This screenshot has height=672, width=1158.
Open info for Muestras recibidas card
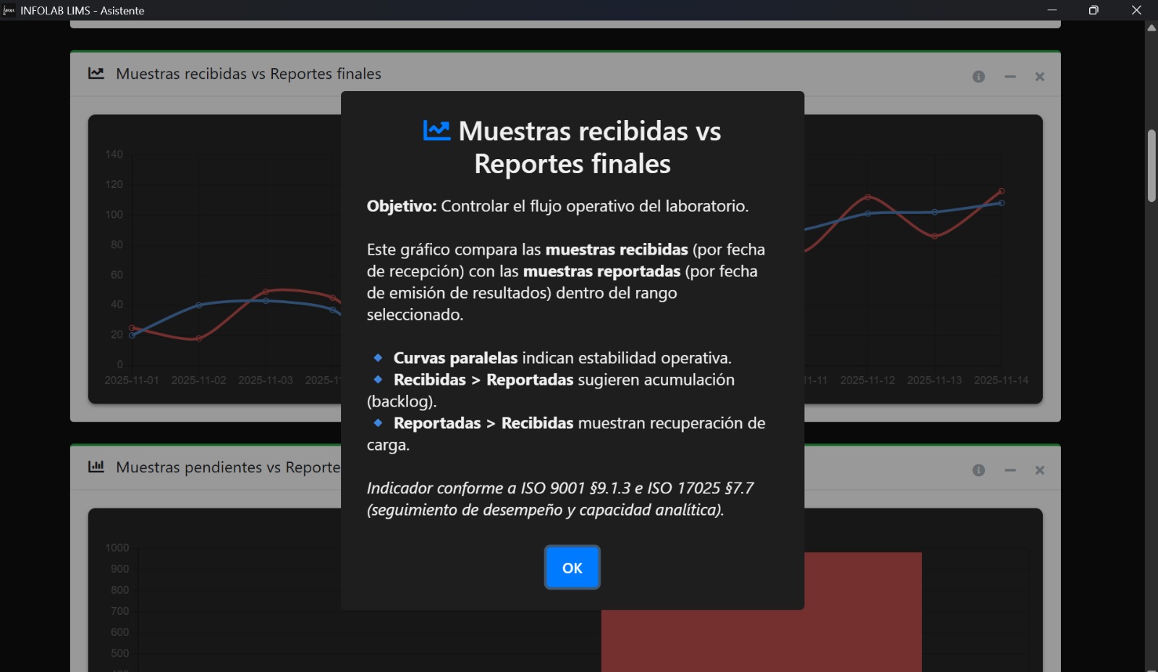point(979,77)
